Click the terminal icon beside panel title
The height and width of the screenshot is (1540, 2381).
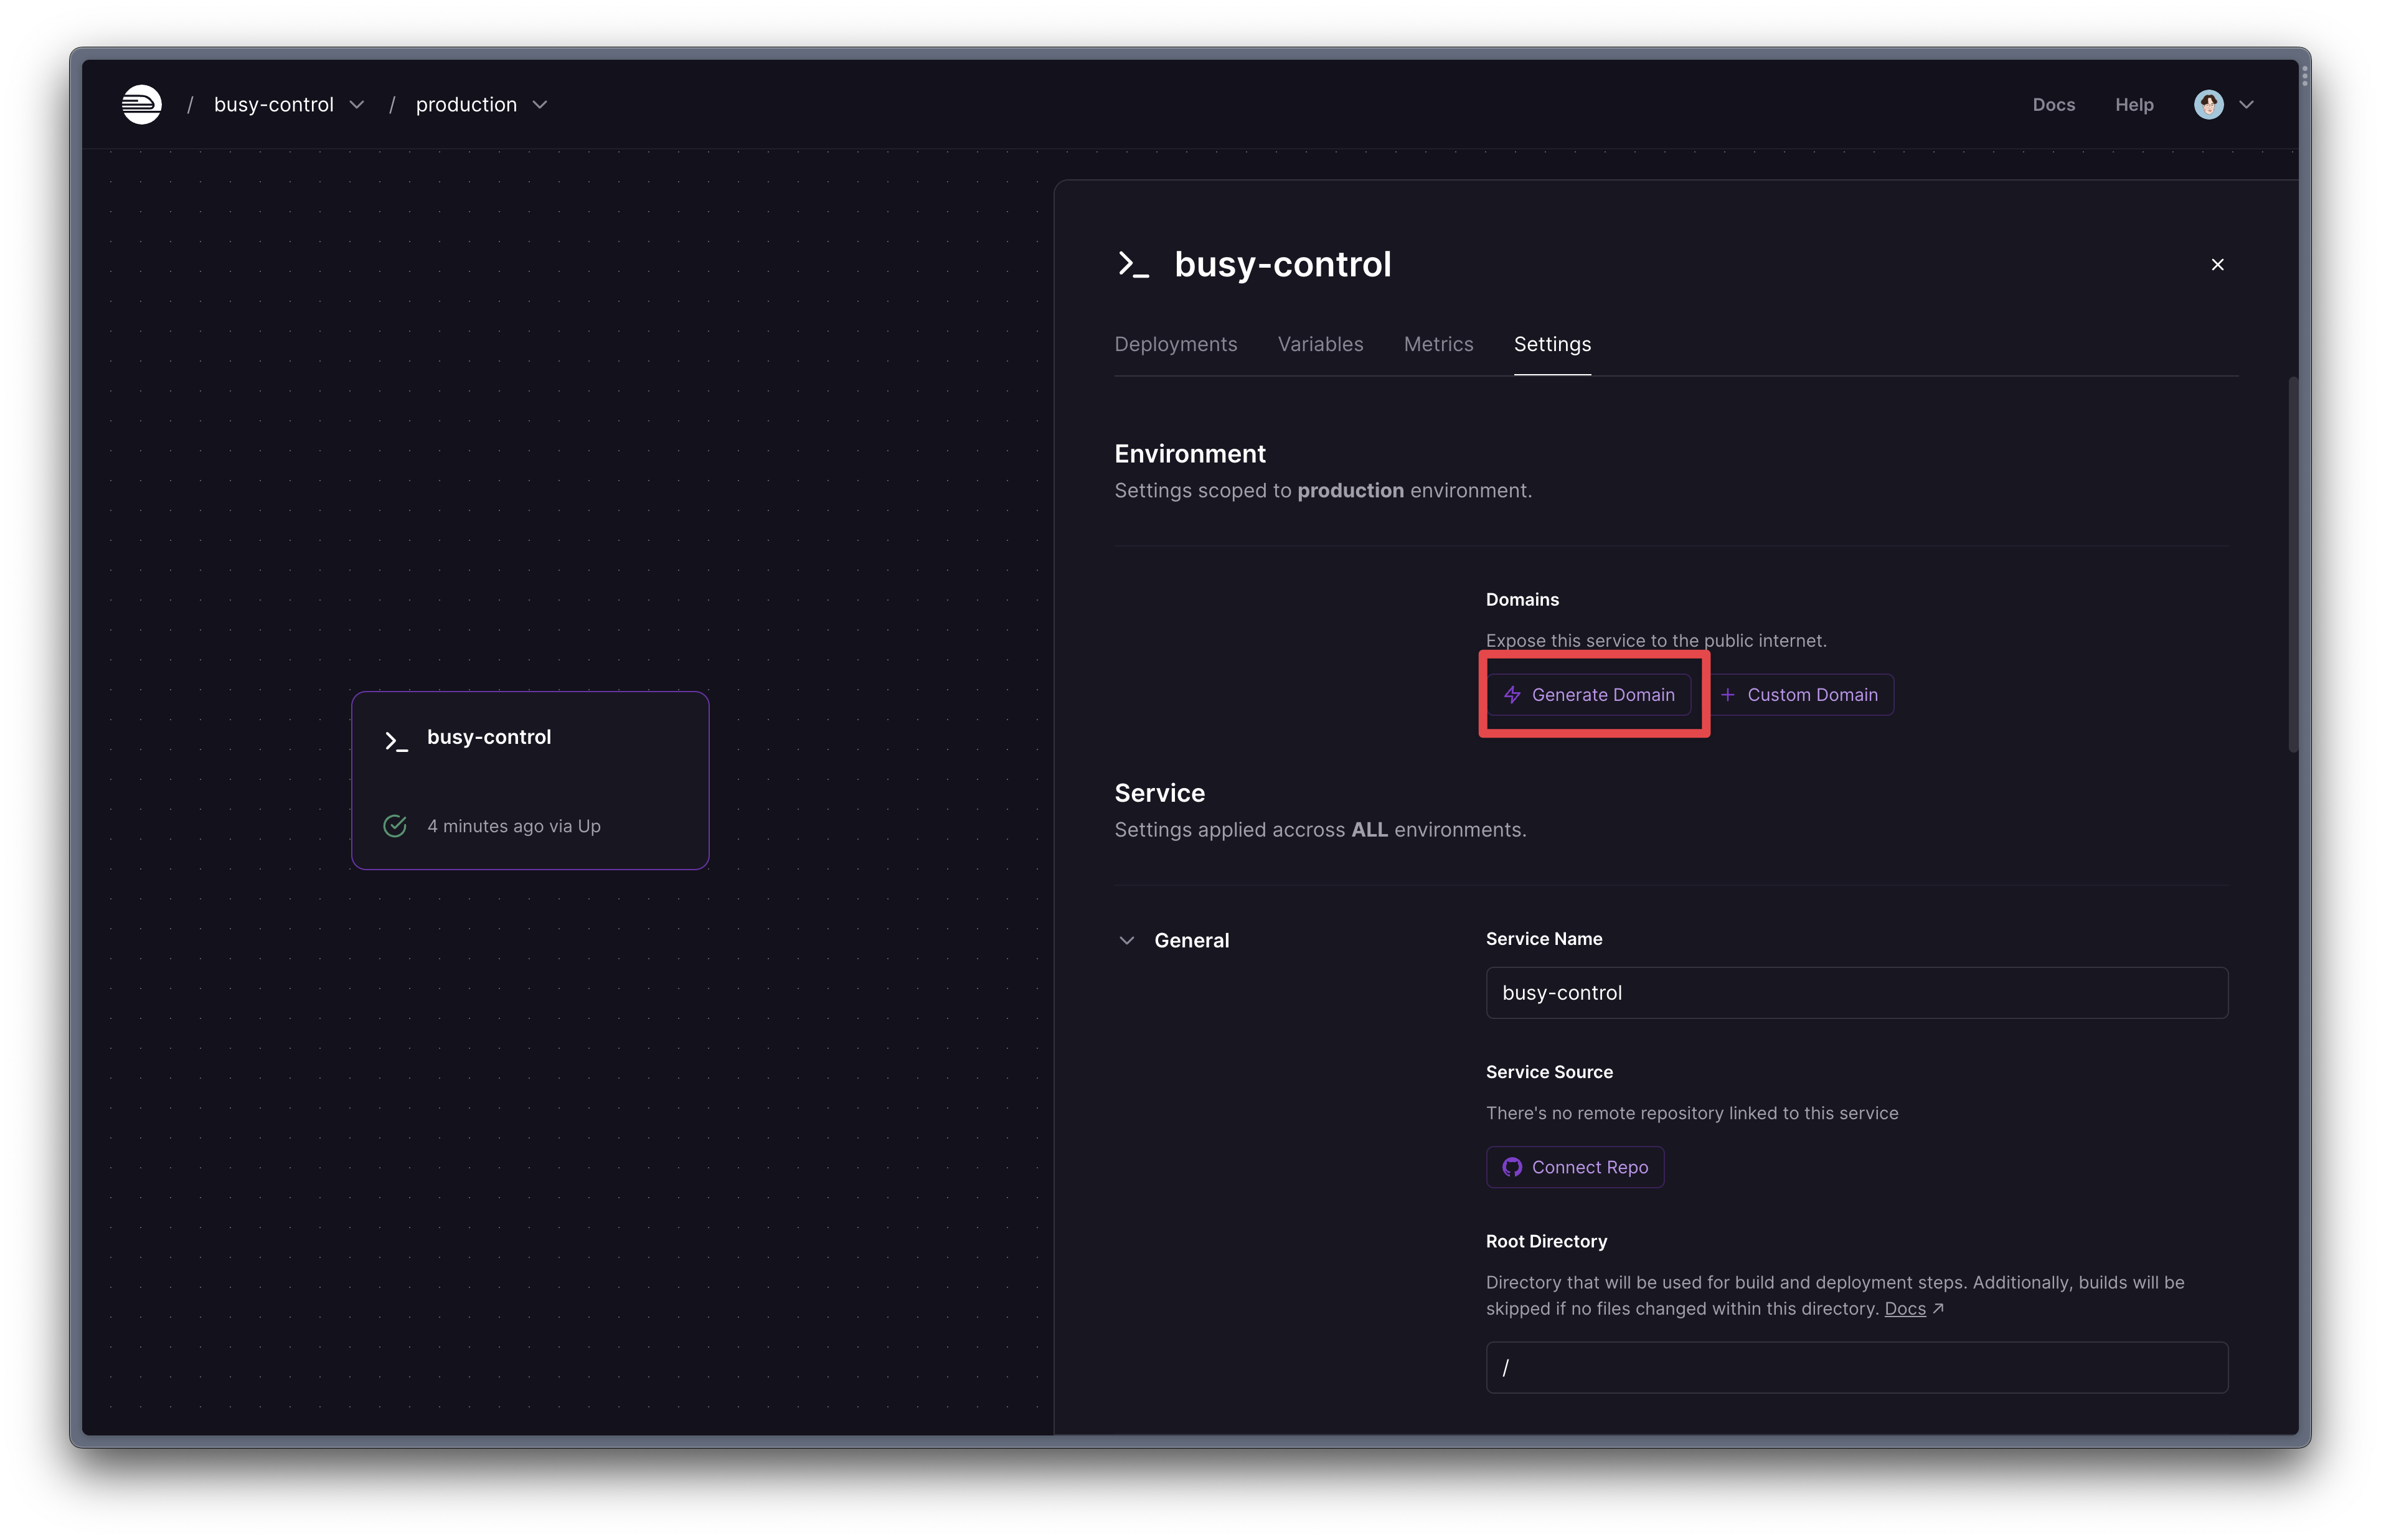[1133, 264]
